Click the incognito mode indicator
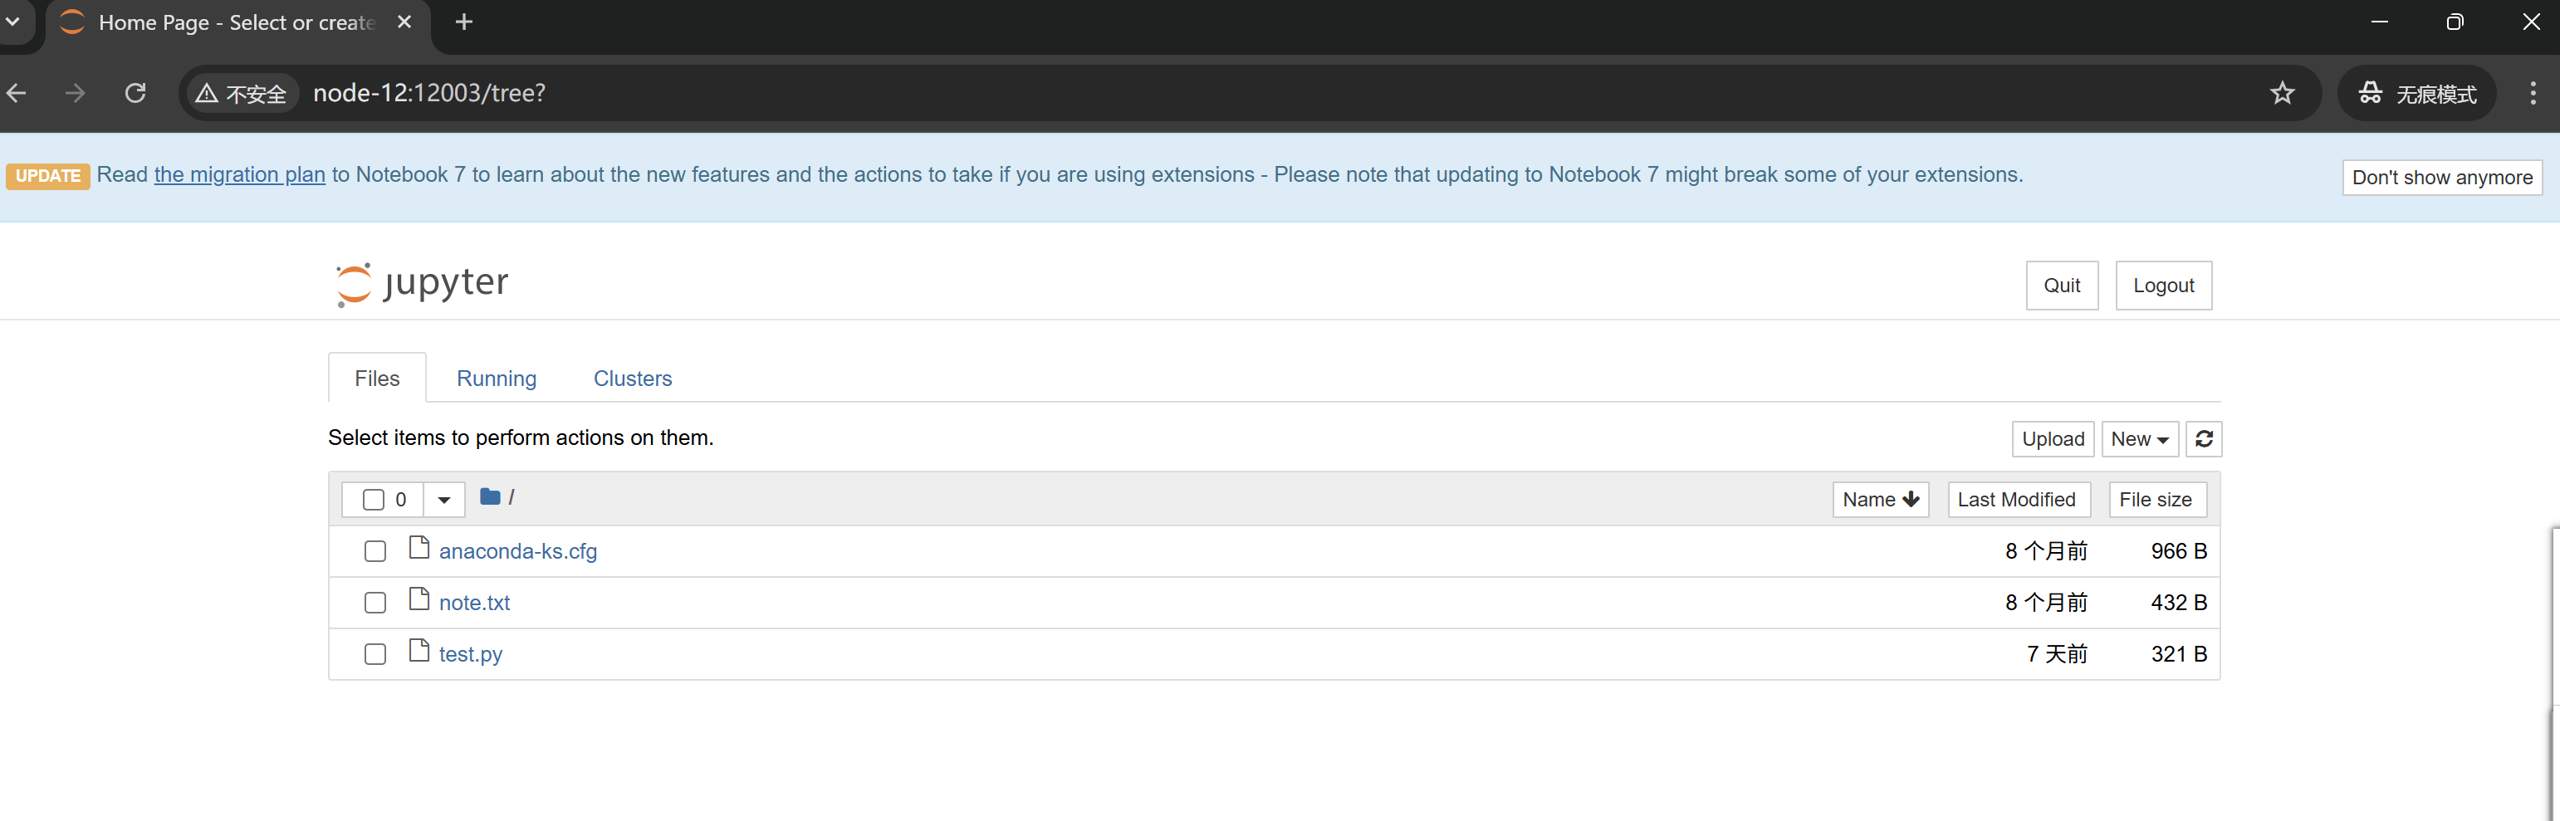2560x821 pixels. pos(2416,94)
